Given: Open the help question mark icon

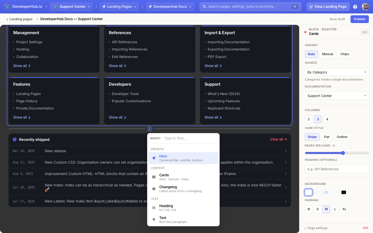Looking at the screenshot, I should coord(355,7).
